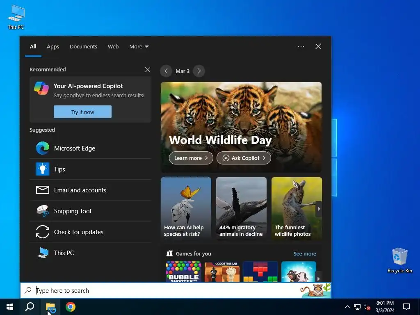Image resolution: width=420 pixels, height=315 pixels.
Task: Click the chess icon beside Games for you
Action: [169, 253]
